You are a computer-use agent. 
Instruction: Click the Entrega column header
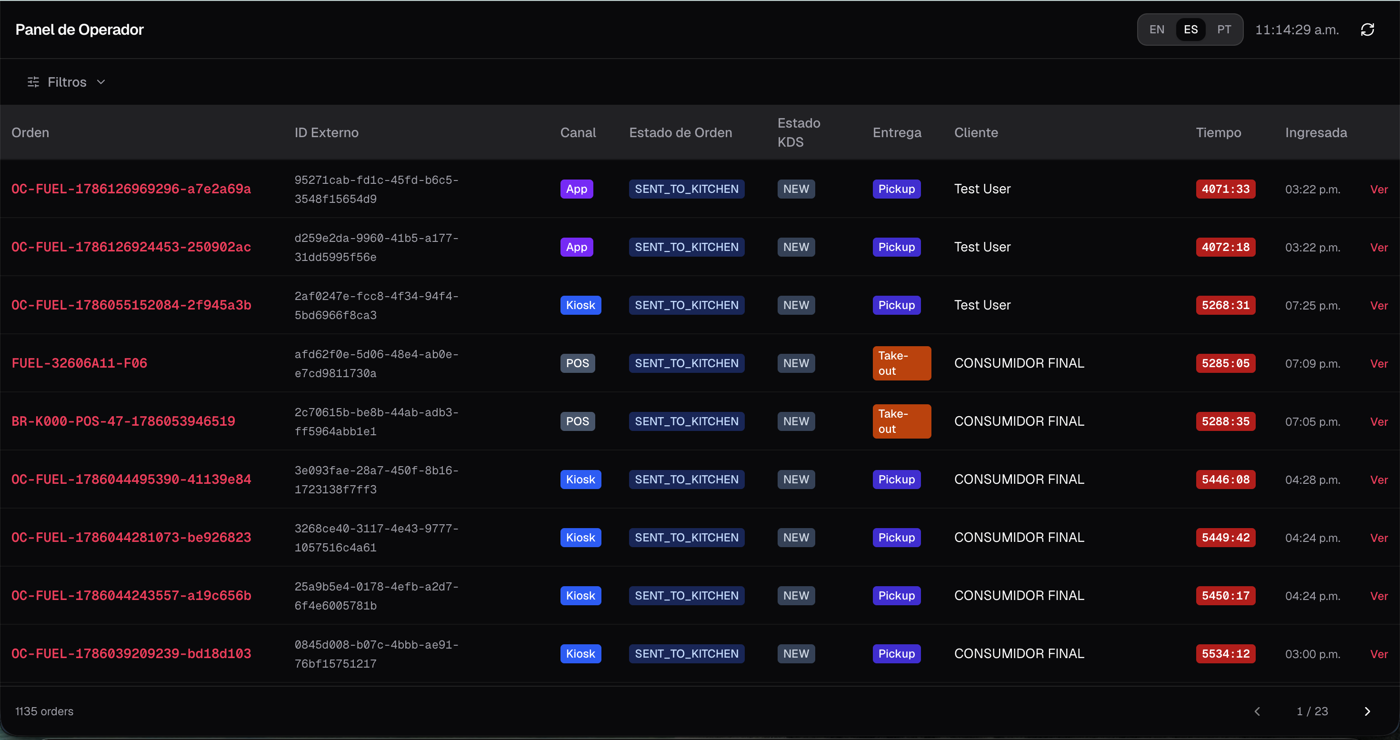(897, 132)
